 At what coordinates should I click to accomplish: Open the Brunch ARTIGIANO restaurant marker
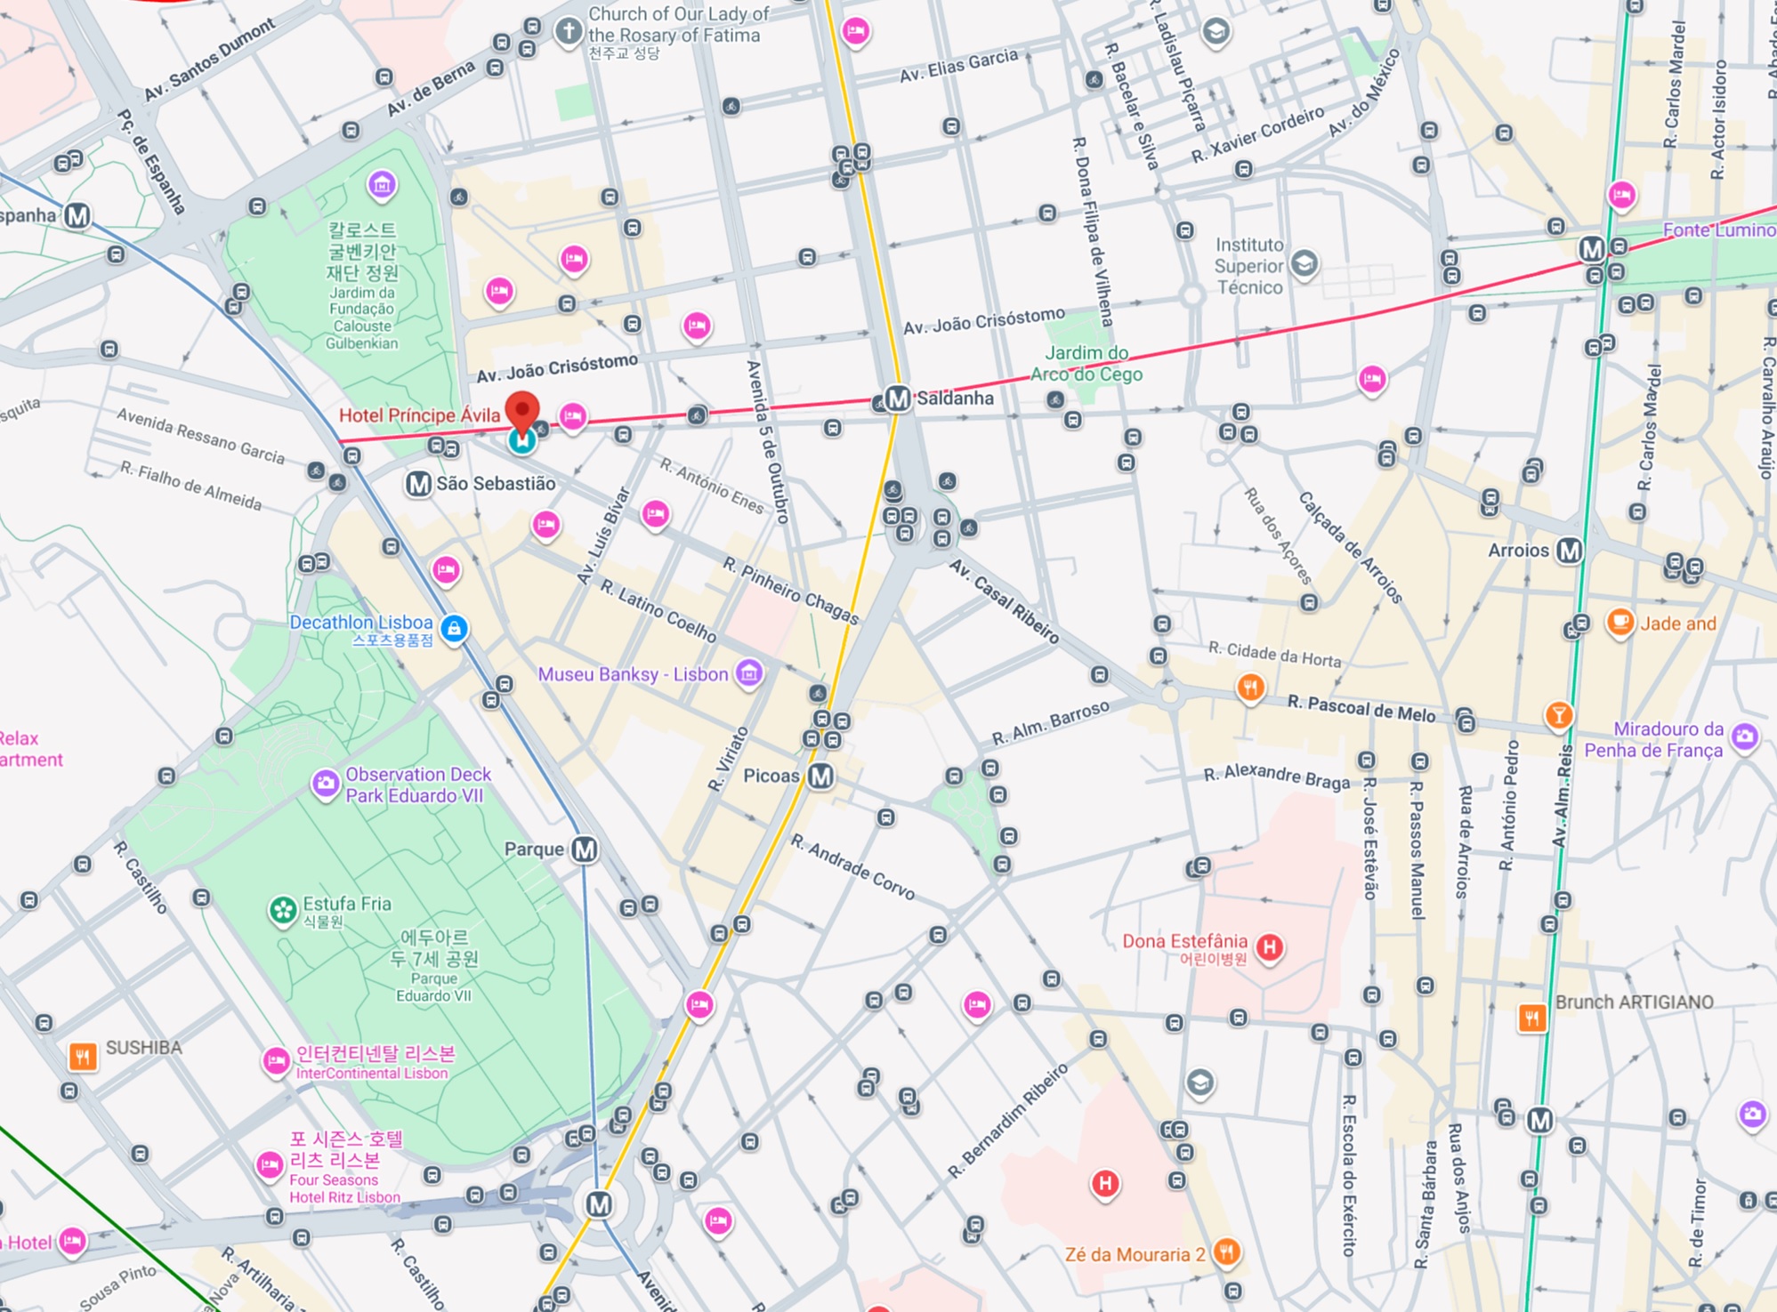click(1531, 1017)
